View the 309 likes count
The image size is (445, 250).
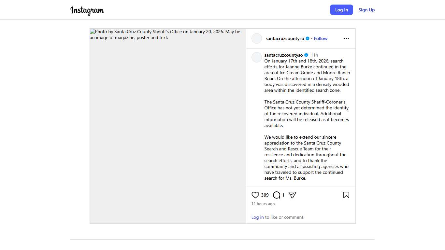coord(265,195)
